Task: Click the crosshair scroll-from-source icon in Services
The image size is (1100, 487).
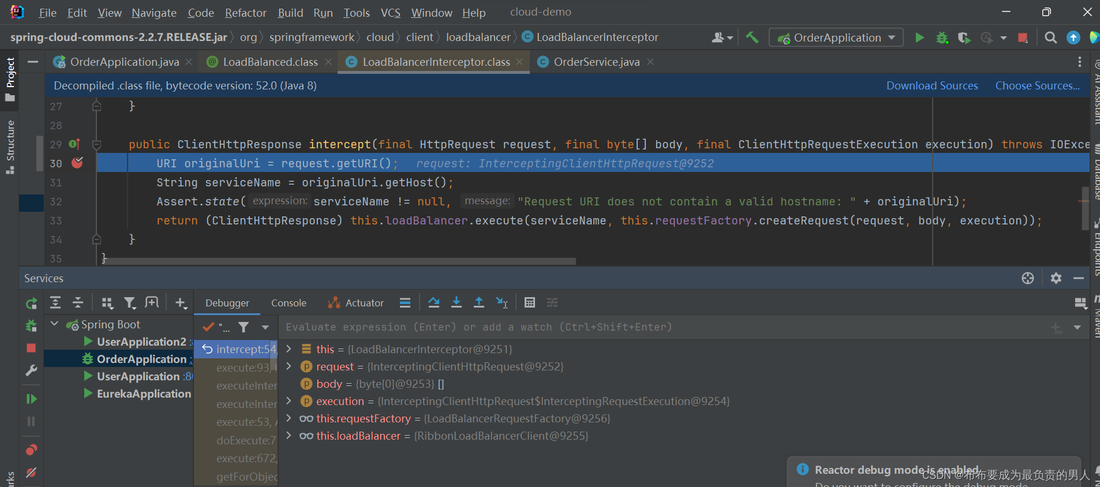Action: coord(1028,278)
